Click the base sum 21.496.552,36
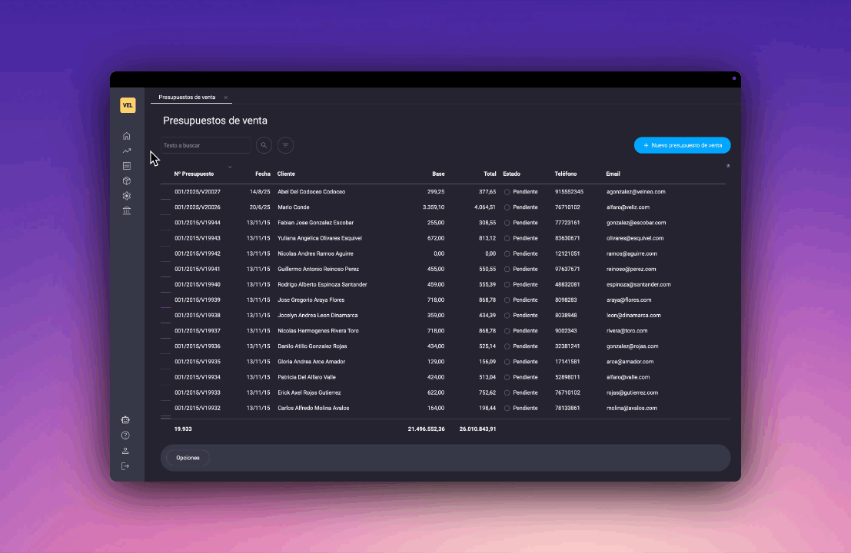 click(x=426, y=429)
